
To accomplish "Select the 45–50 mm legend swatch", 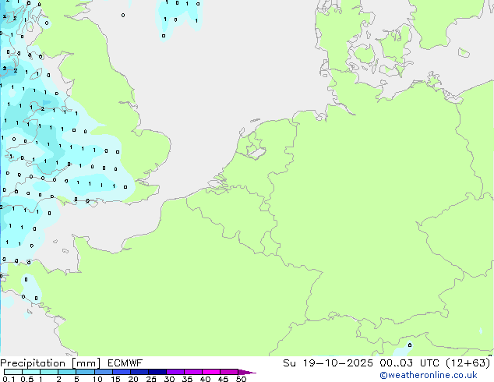I will coord(229,372).
